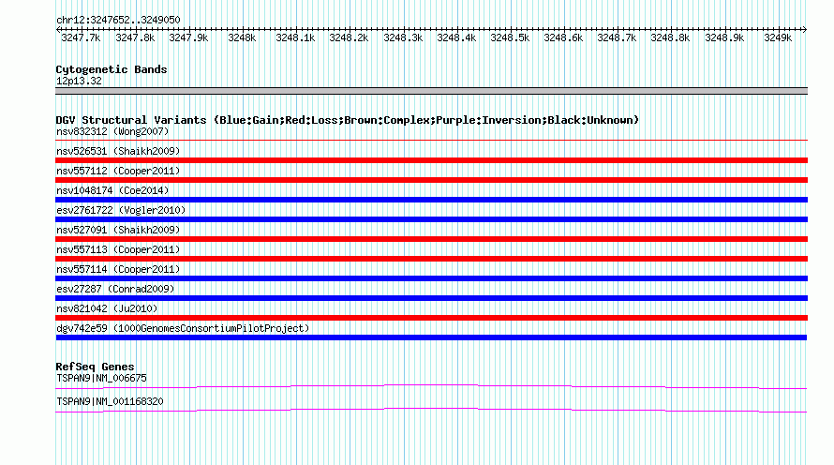Image resolution: width=834 pixels, height=465 pixels.
Task: Click the 3248.9k ruler position
Action: pyautogui.click(x=724, y=37)
